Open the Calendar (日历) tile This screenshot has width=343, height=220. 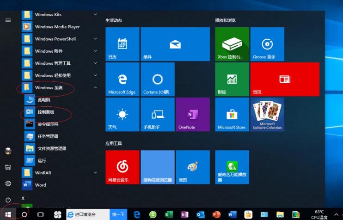coord(122,44)
